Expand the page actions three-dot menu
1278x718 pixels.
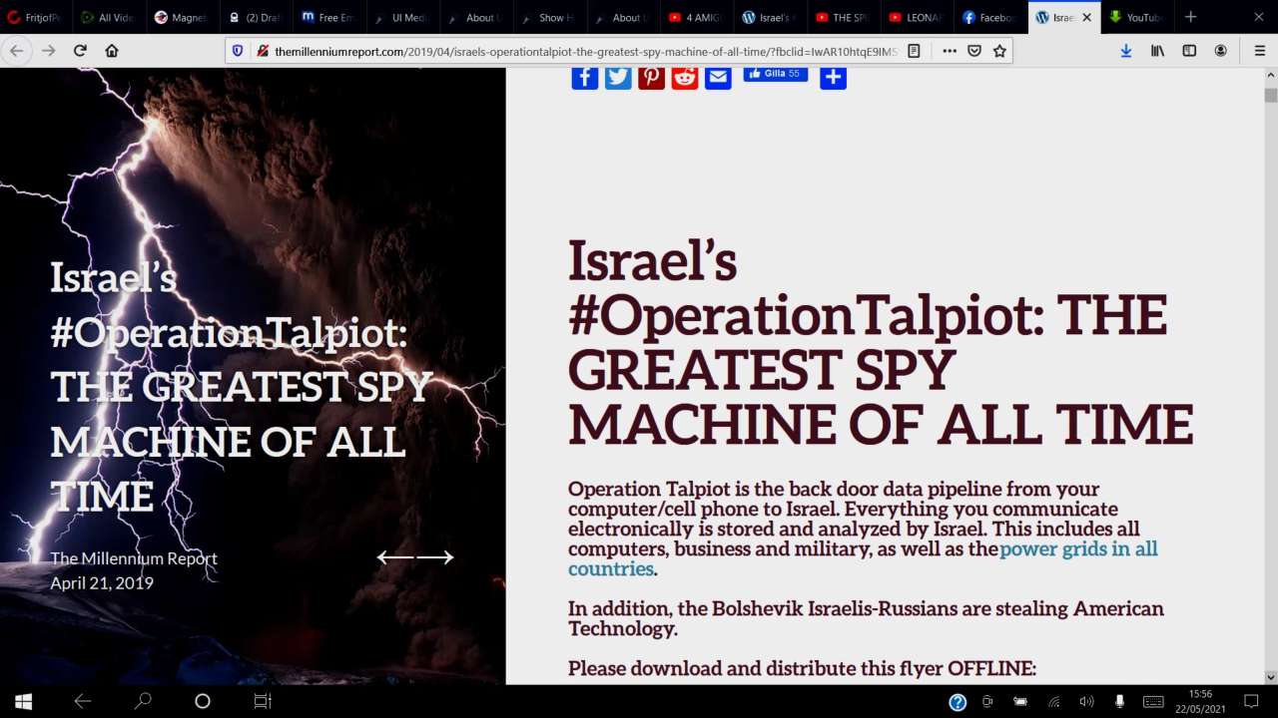tap(949, 51)
